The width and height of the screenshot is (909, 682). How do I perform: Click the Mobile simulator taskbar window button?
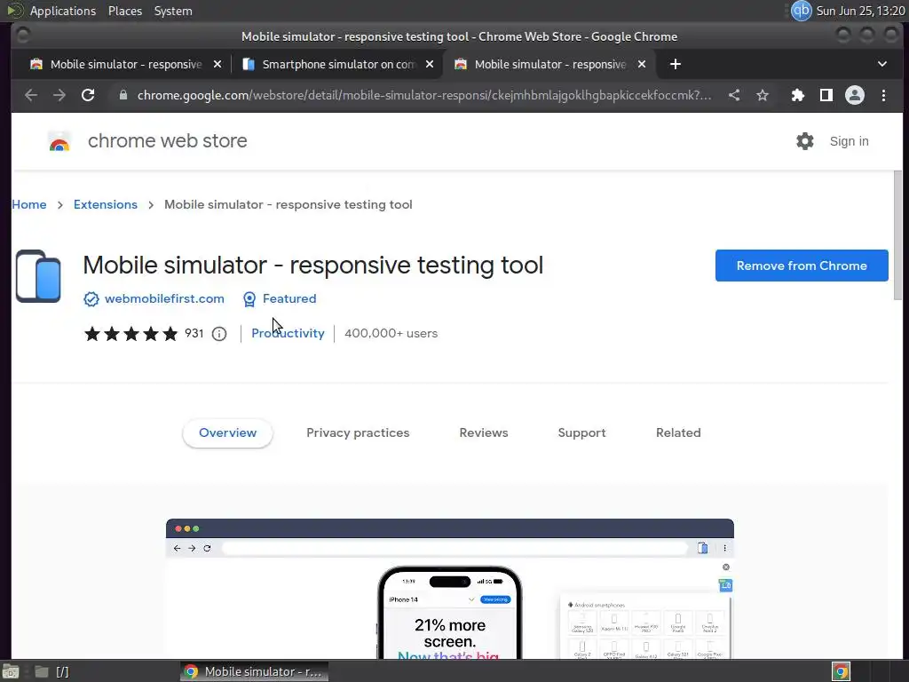(254, 671)
